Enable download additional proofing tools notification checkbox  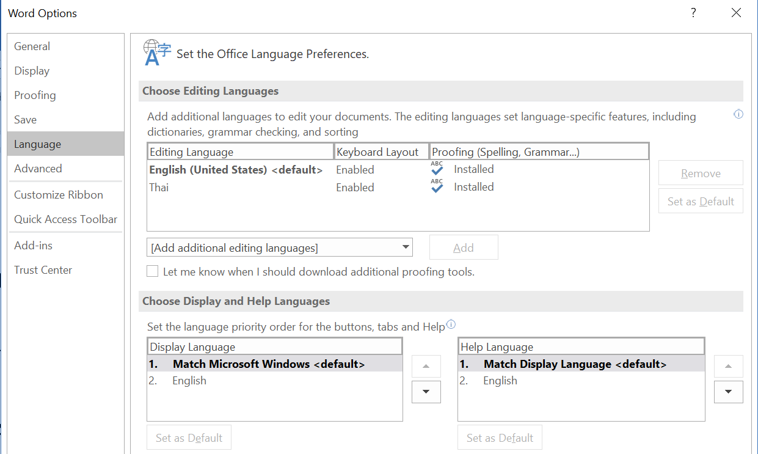153,271
